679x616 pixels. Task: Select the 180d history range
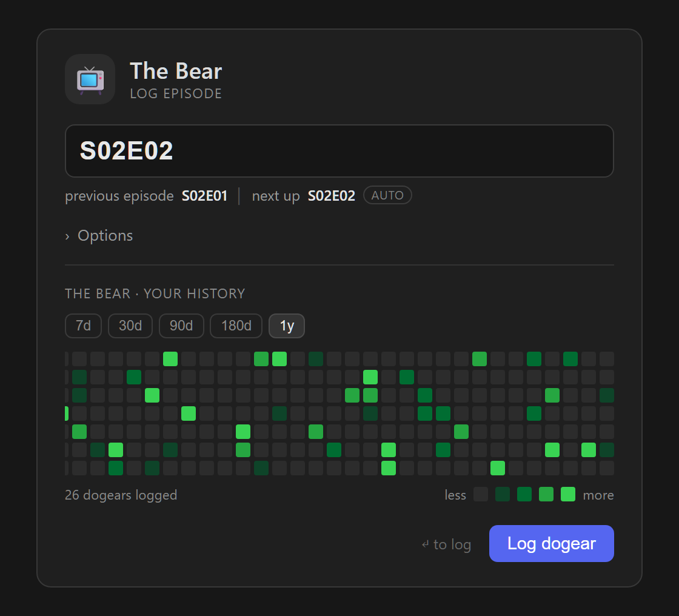pyautogui.click(x=236, y=326)
